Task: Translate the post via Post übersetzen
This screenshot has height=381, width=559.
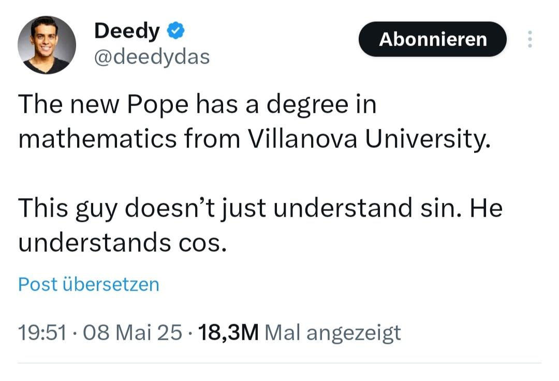Action: (x=89, y=284)
